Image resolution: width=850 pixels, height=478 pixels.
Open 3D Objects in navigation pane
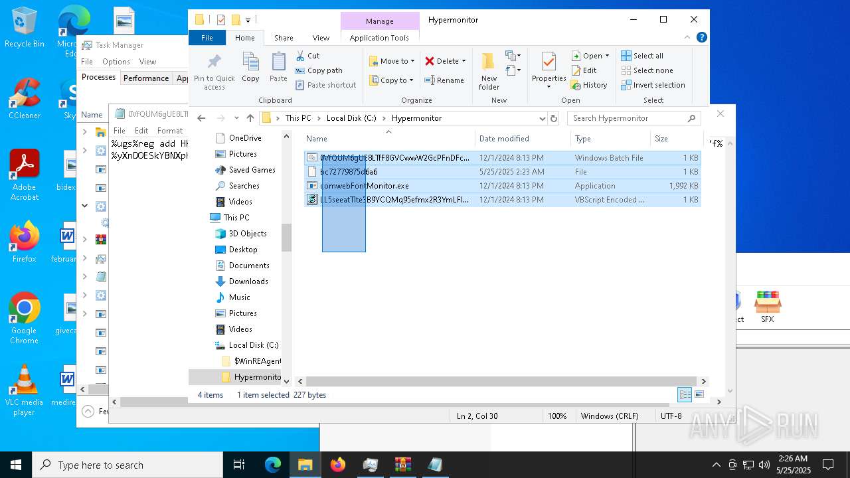point(248,234)
